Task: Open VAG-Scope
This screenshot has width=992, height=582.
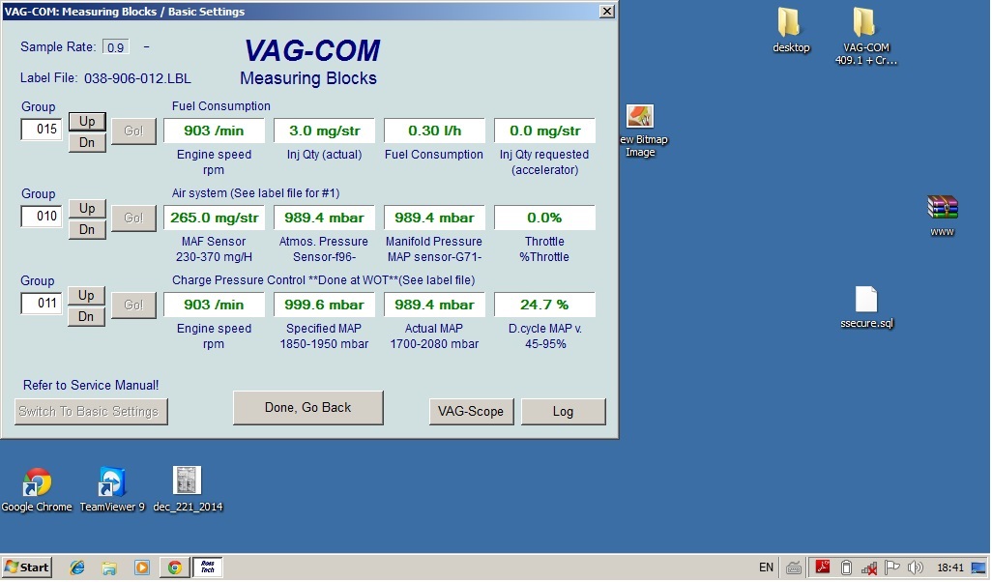Action: click(471, 412)
